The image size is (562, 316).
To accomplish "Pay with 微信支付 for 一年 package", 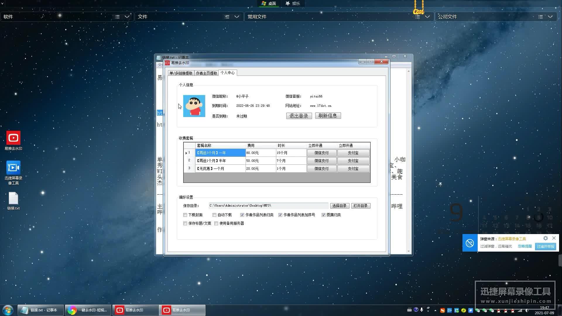I will (x=321, y=153).
